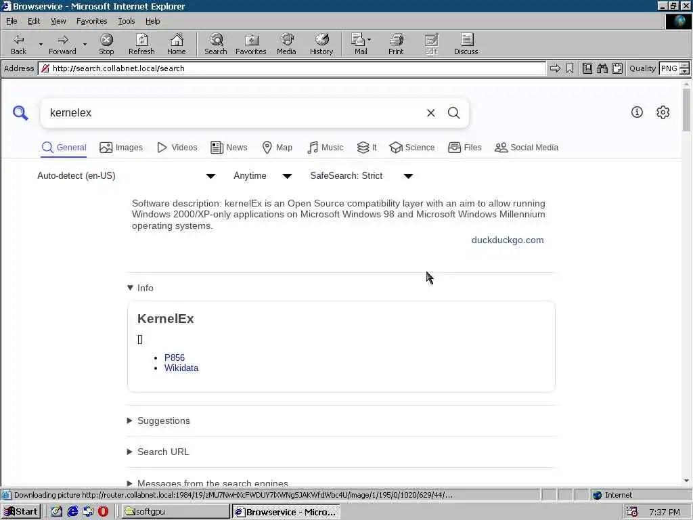This screenshot has height=520, width=693.
Task: Click the vertical scrollbar thumb
Action: 686,110
